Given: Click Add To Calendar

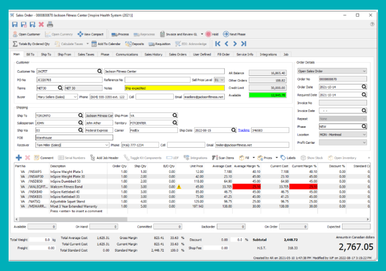Looking at the screenshot, I should coord(106,44).
